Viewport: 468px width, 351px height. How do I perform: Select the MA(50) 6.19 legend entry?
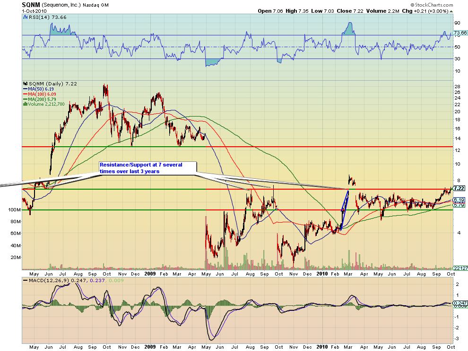point(38,89)
